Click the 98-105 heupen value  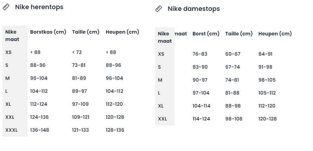267,80
